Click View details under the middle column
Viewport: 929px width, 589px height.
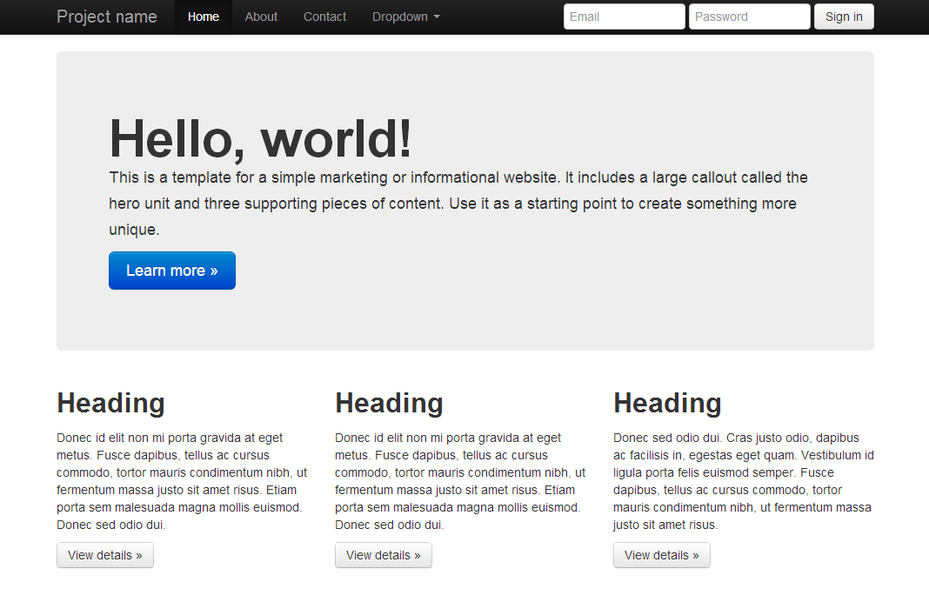click(x=383, y=555)
